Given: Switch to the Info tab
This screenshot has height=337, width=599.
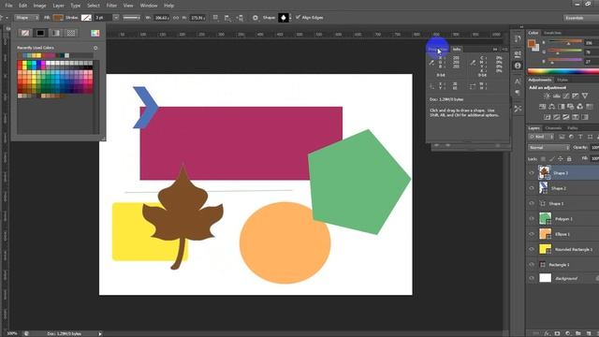Looking at the screenshot, I should [457, 50].
